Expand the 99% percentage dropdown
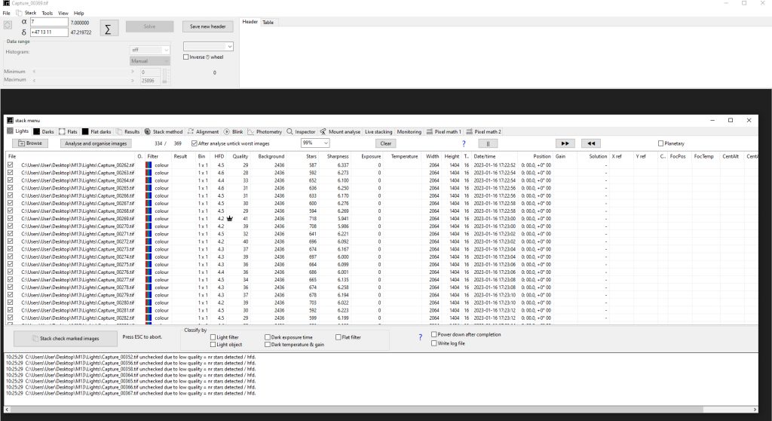Screen dimensions: 772x421 (x=315, y=143)
